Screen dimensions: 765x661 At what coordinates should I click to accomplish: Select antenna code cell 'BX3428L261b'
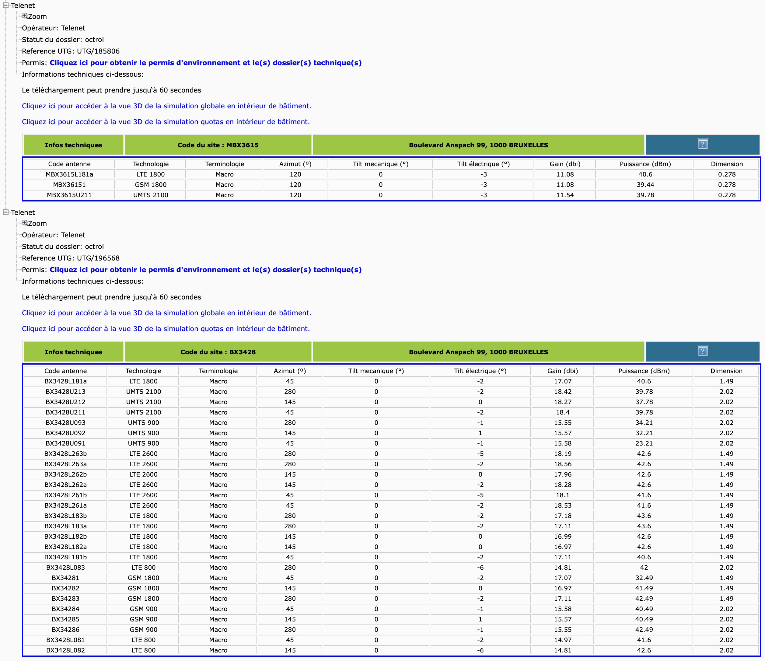click(x=65, y=495)
